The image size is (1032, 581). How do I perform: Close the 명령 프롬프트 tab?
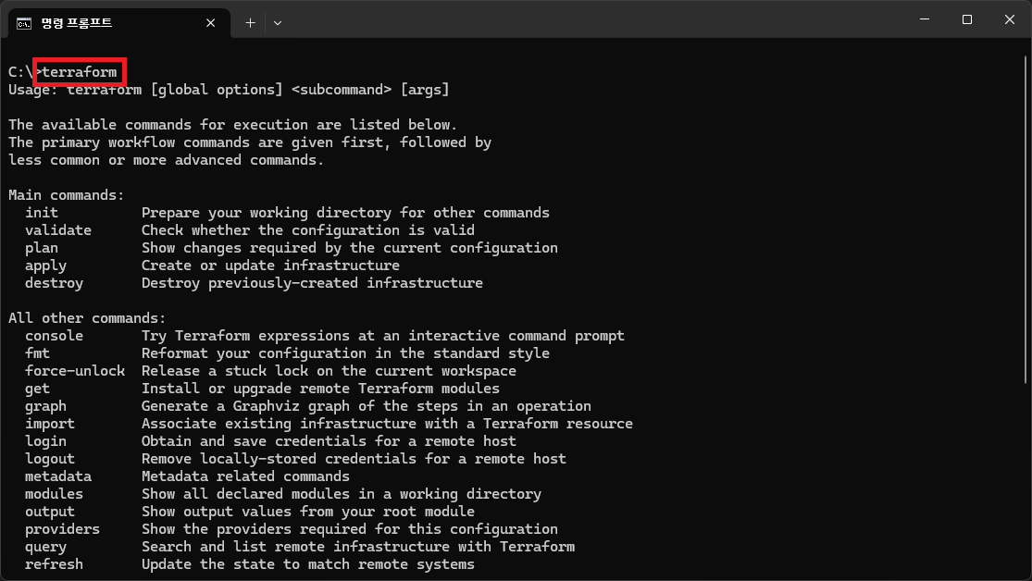211,22
